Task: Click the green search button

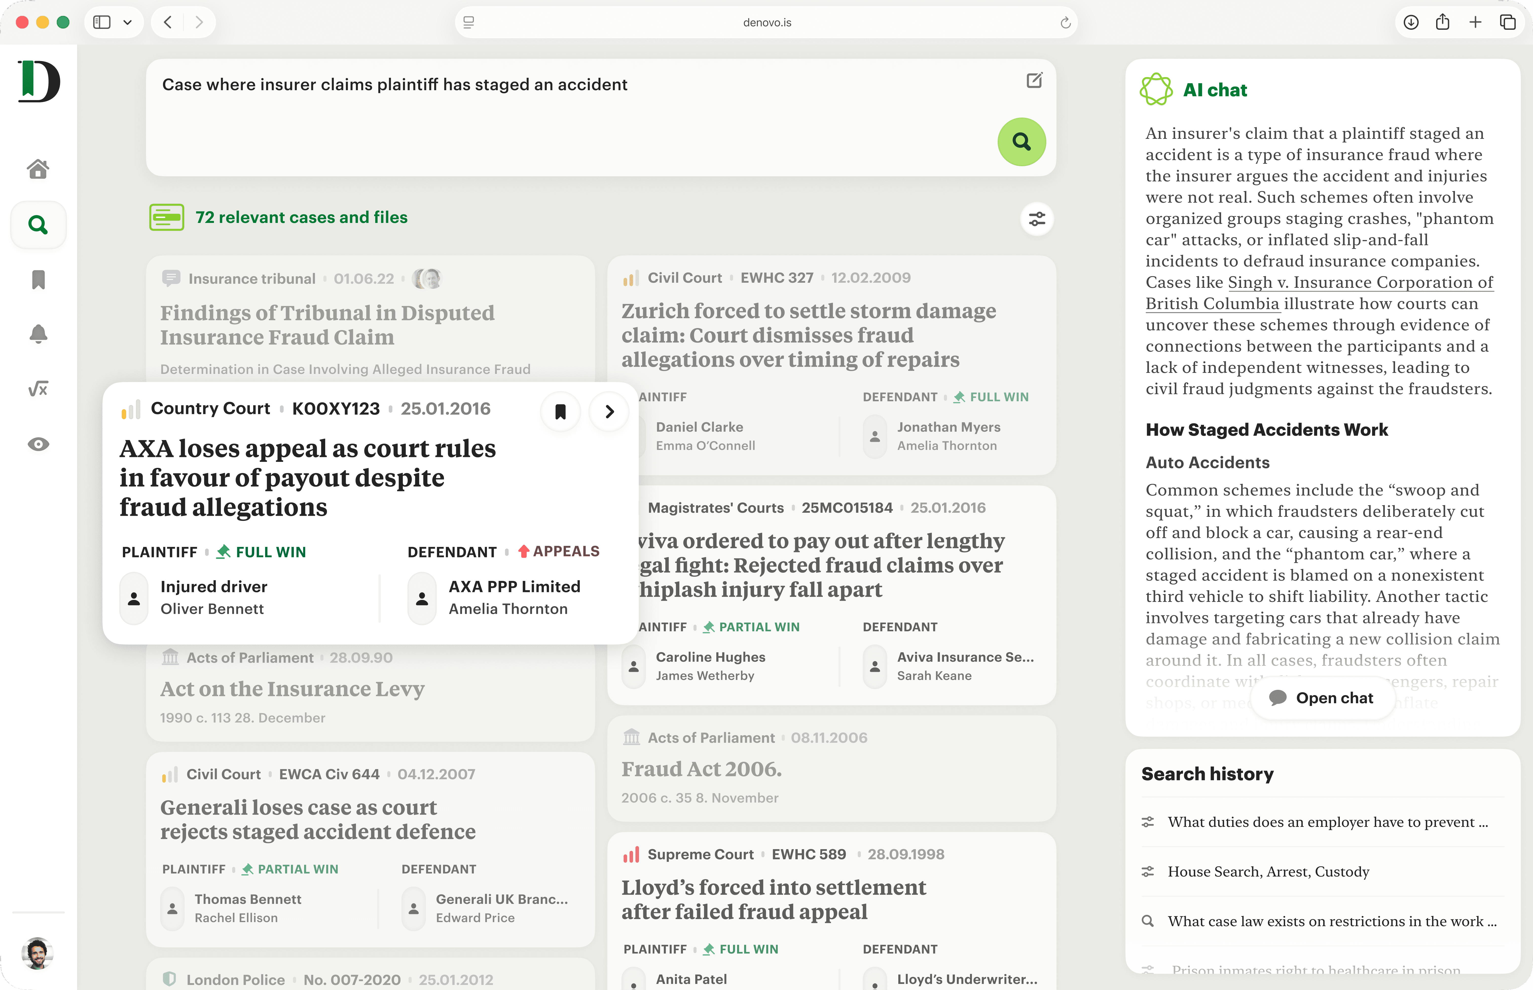Action: (x=1021, y=141)
